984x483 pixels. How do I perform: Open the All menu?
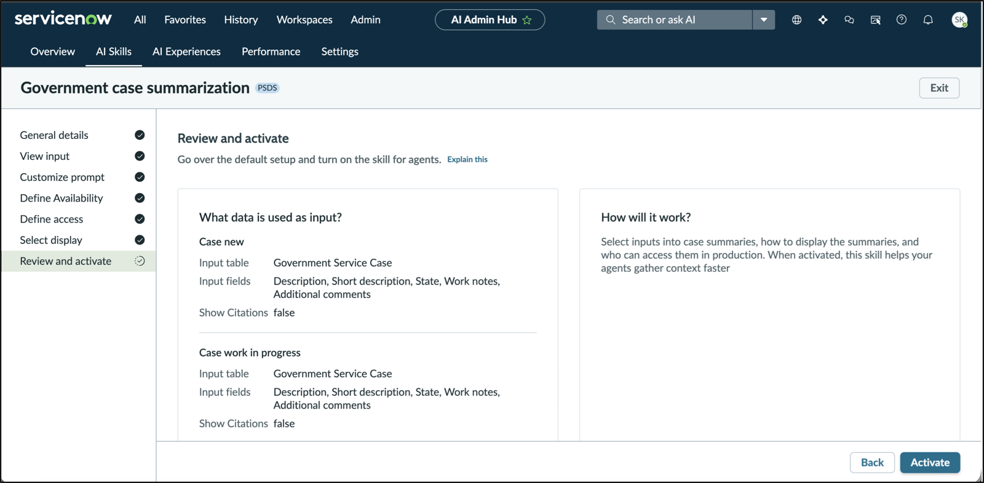[x=140, y=20]
